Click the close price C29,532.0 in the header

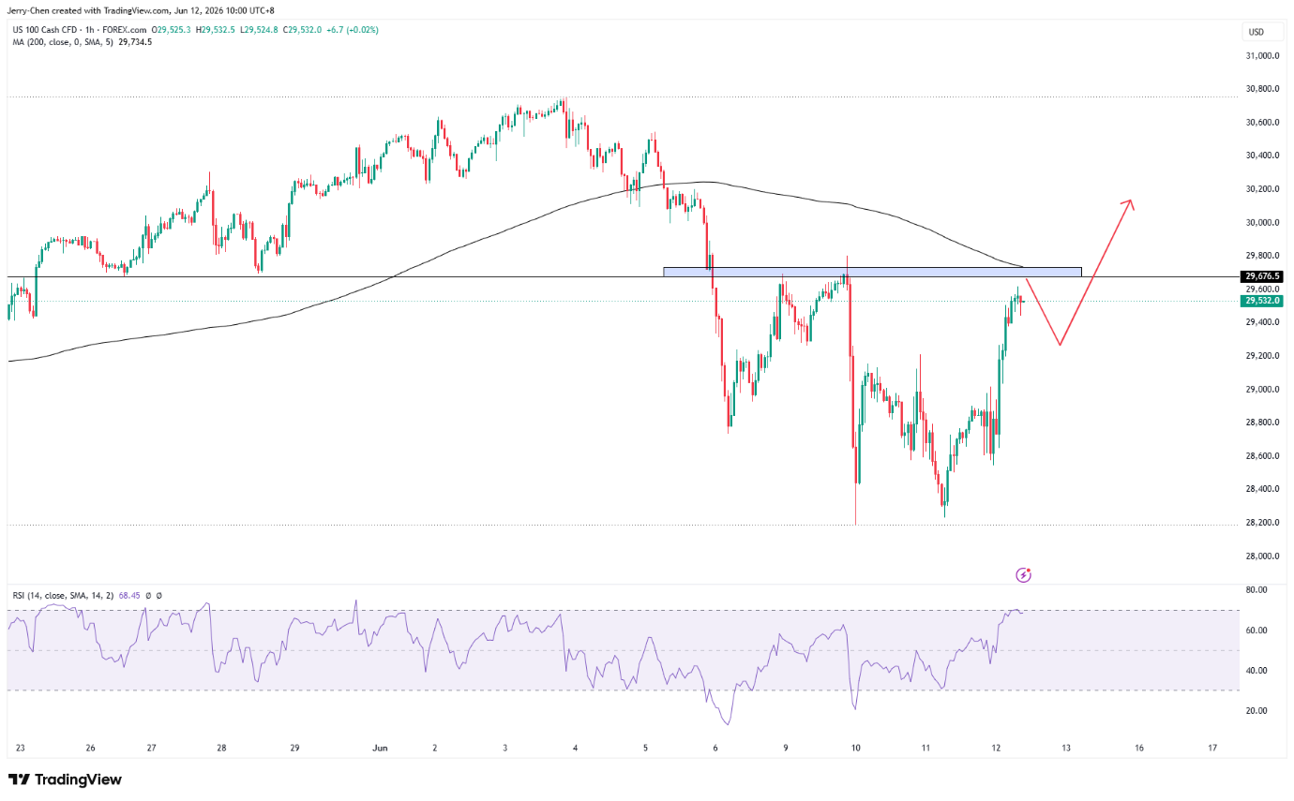pyautogui.click(x=303, y=30)
